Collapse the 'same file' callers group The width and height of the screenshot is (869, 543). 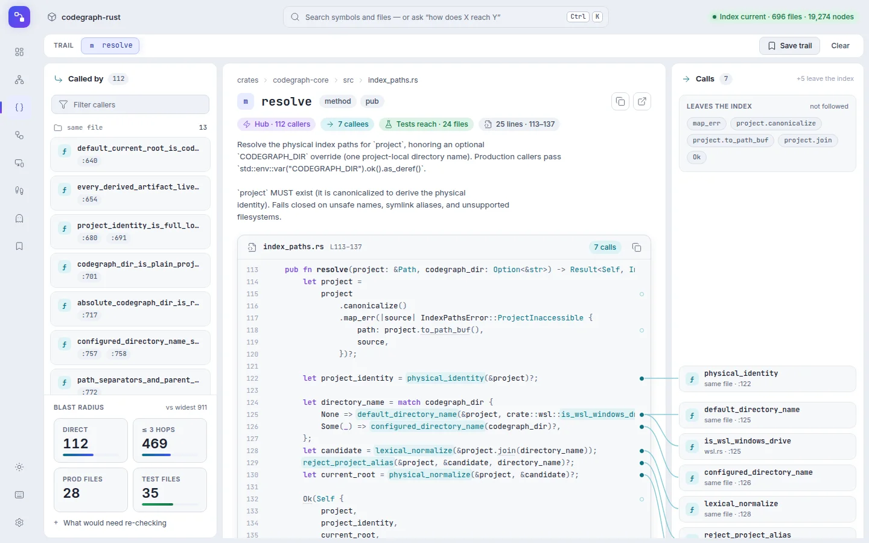(130, 127)
